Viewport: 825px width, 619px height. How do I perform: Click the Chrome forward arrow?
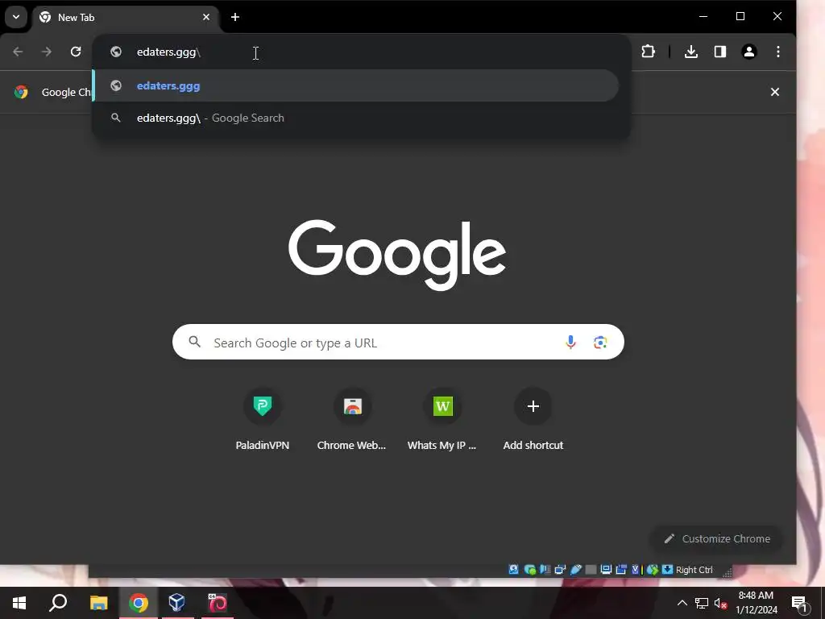coord(46,52)
